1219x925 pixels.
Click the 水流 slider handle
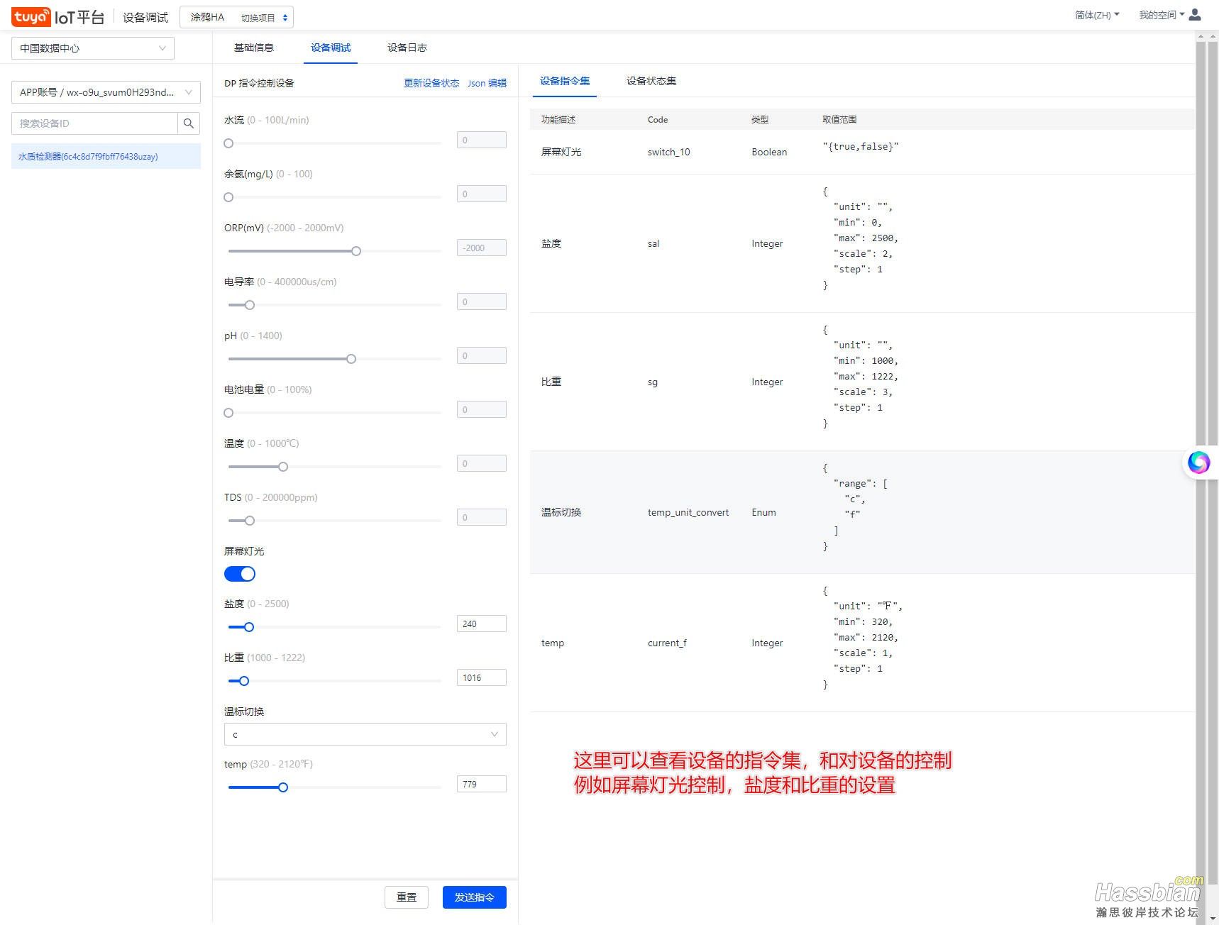click(228, 143)
